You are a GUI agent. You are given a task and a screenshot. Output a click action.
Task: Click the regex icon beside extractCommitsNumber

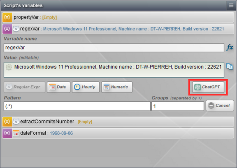16,122
